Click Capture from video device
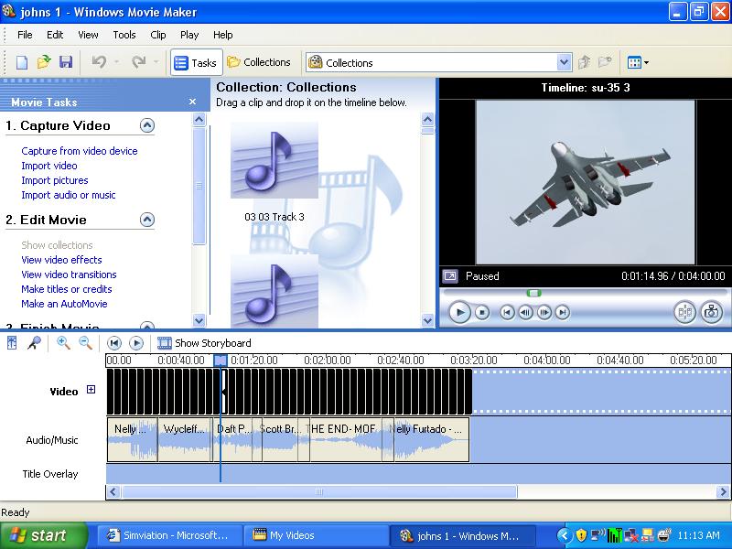This screenshot has height=549, width=732. (x=80, y=151)
